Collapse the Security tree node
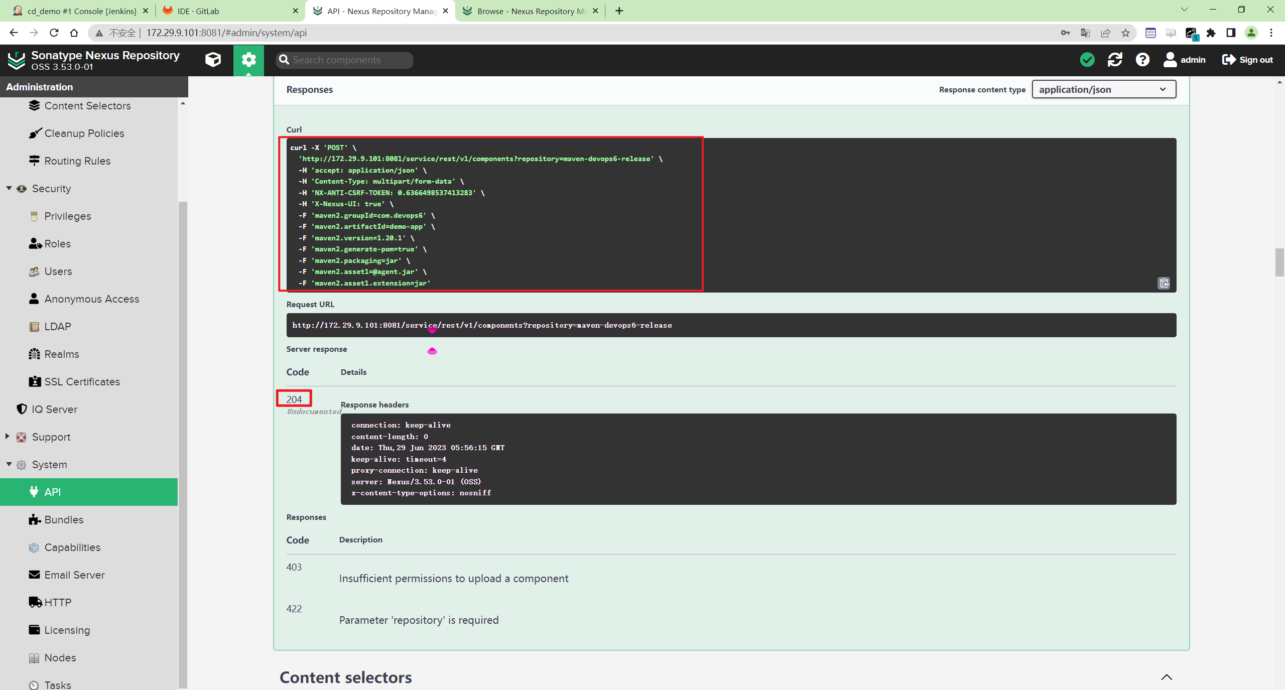Image resolution: width=1285 pixels, height=690 pixels. [x=9, y=188]
